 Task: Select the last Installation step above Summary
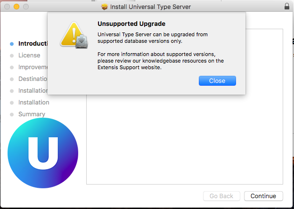[x=34, y=103]
